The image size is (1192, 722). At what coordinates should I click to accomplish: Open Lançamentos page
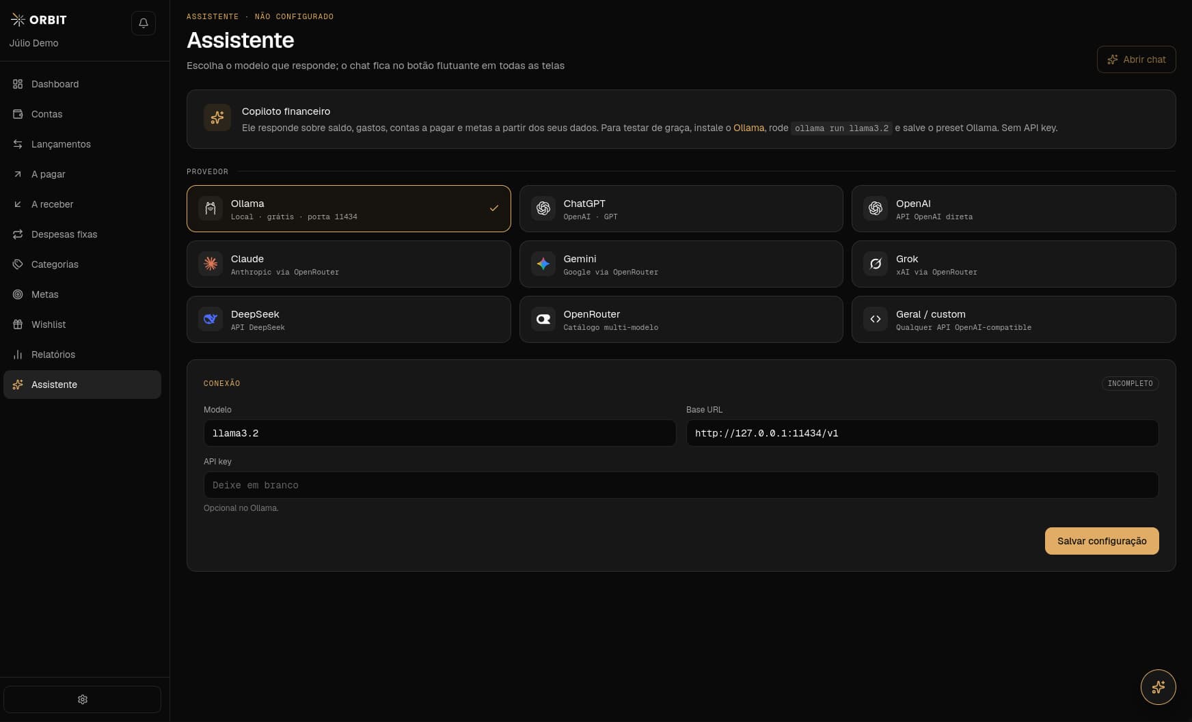pyautogui.click(x=83, y=144)
